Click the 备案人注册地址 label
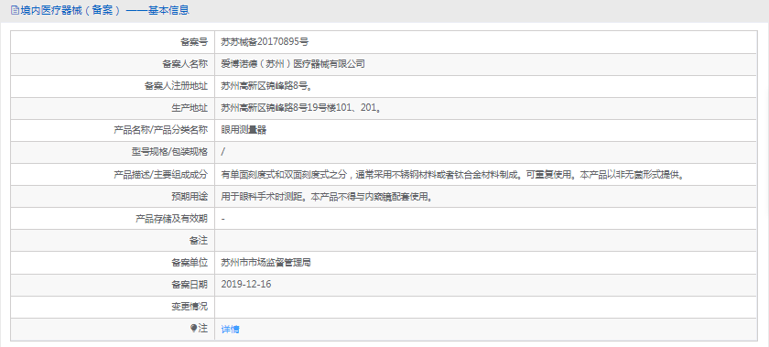This screenshot has width=769, height=347. point(176,86)
